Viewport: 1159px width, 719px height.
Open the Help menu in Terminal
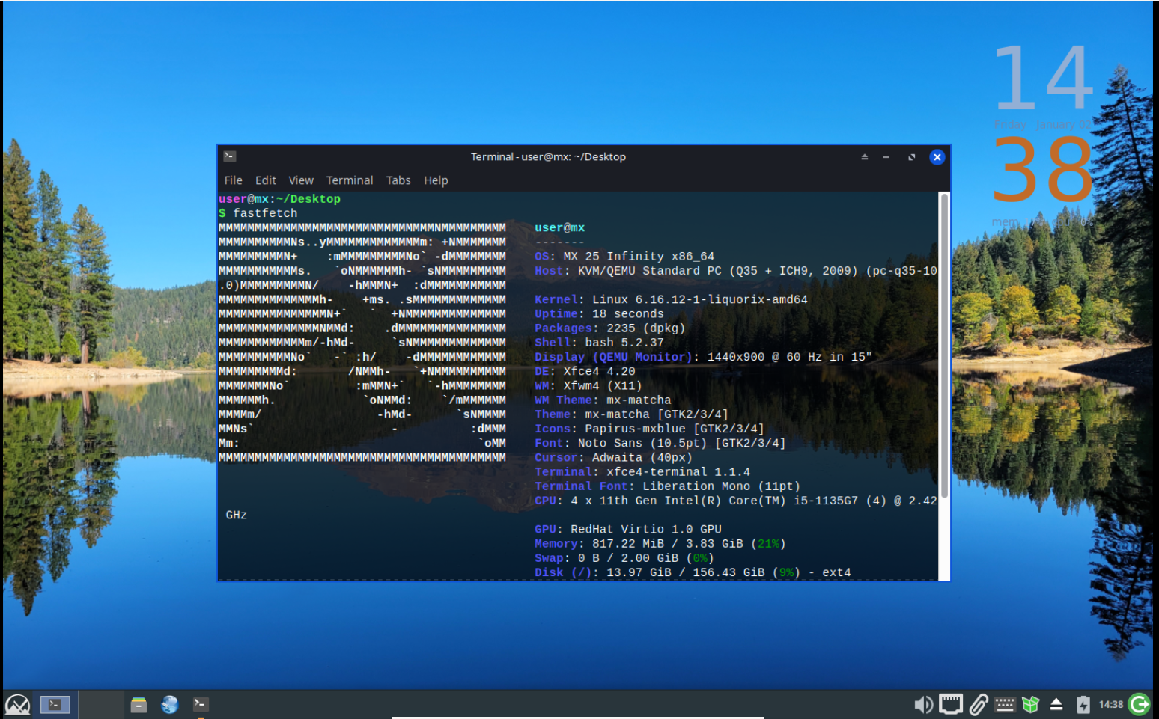[436, 180]
